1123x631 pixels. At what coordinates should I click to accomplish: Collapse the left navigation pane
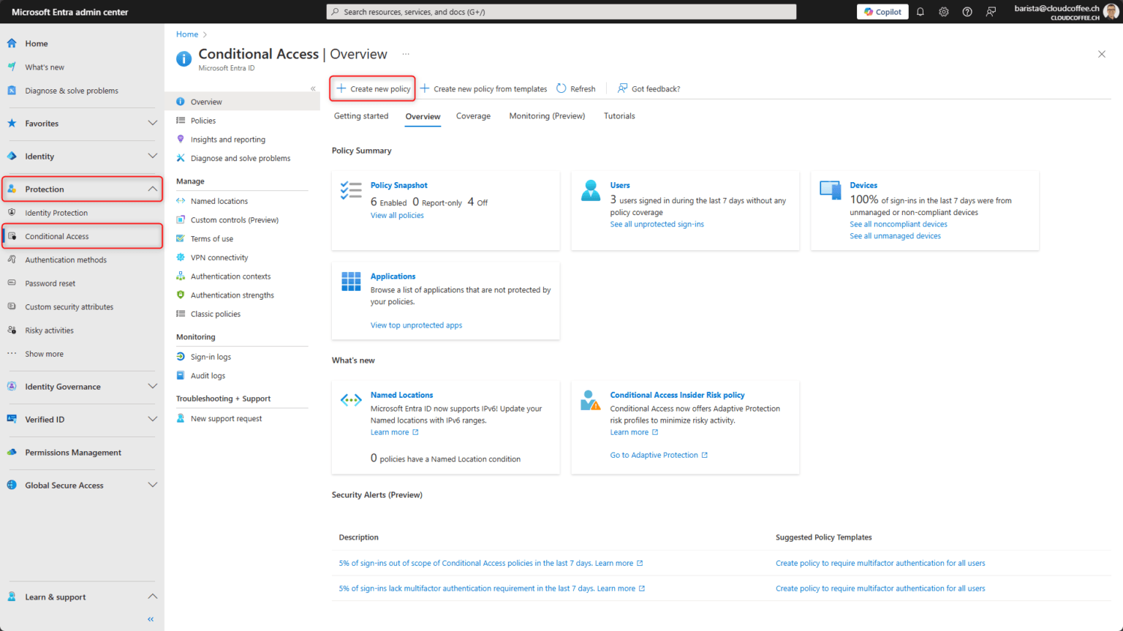[x=150, y=619]
